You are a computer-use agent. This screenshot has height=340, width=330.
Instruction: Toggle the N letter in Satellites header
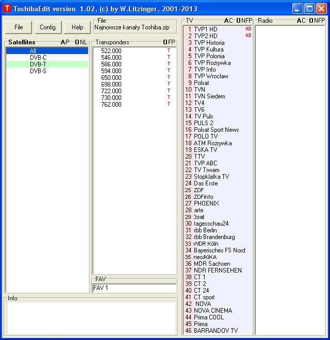click(82, 42)
